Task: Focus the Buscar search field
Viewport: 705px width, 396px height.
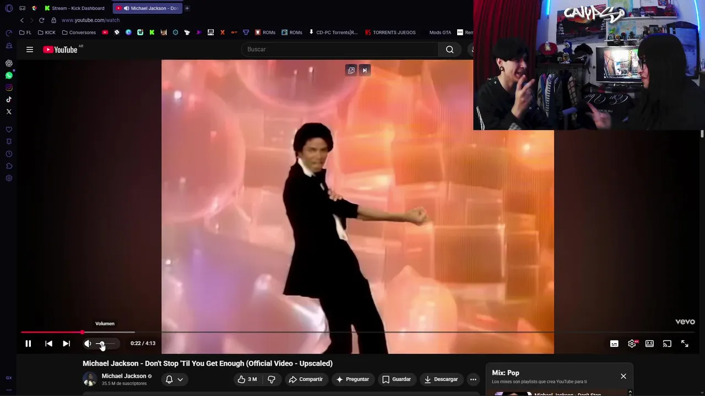Action: tap(339, 50)
